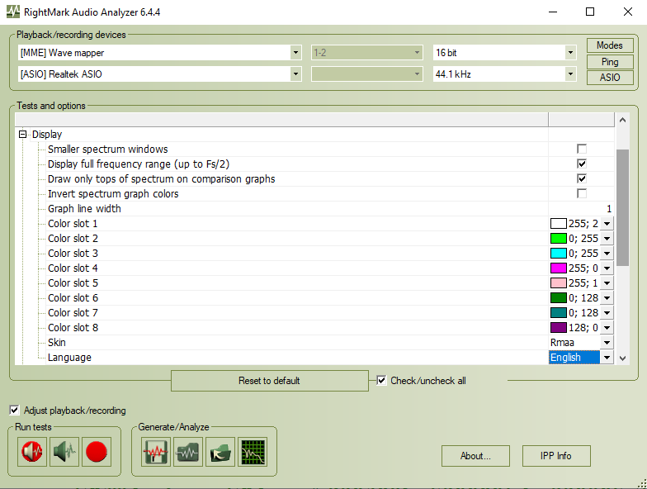Select the Display tree node label

(x=47, y=134)
